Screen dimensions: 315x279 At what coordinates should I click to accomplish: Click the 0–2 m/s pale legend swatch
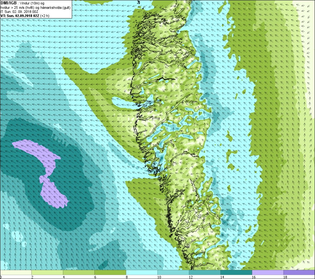coord(16,272)
